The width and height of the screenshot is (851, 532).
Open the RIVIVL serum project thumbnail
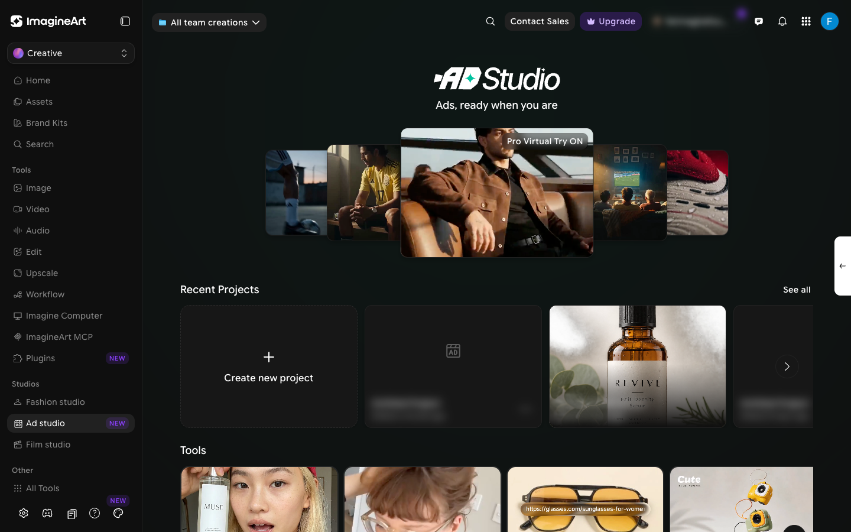[638, 366]
